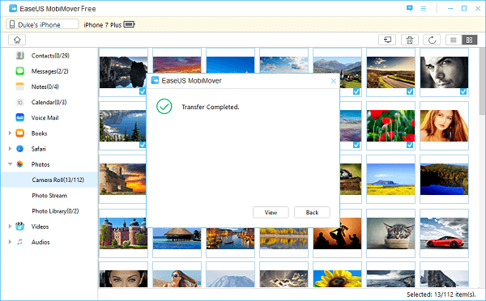Click the green checkmark success icon

[x=164, y=107]
